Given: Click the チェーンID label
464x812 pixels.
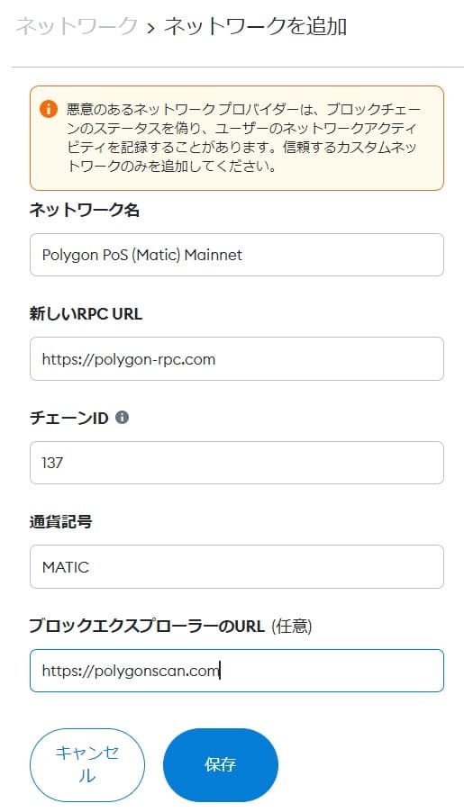Looking at the screenshot, I should tap(69, 418).
